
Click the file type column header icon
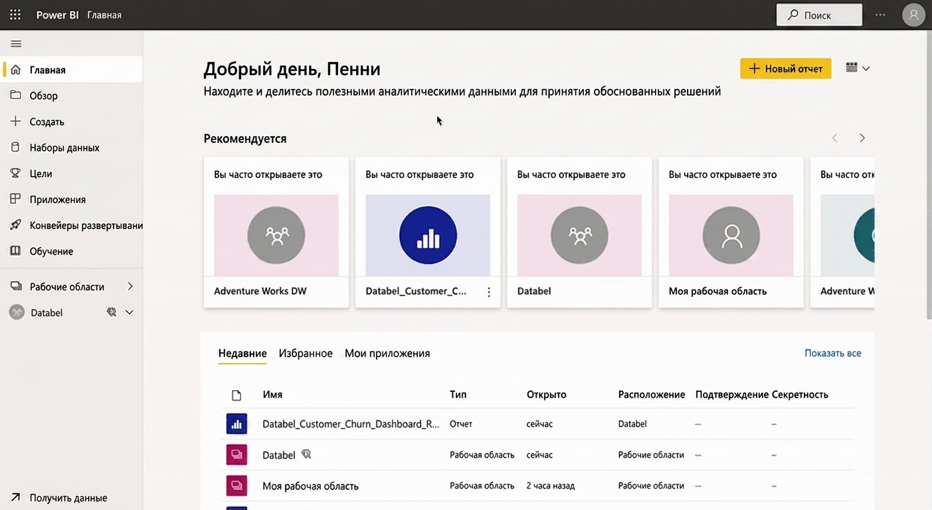236,395
